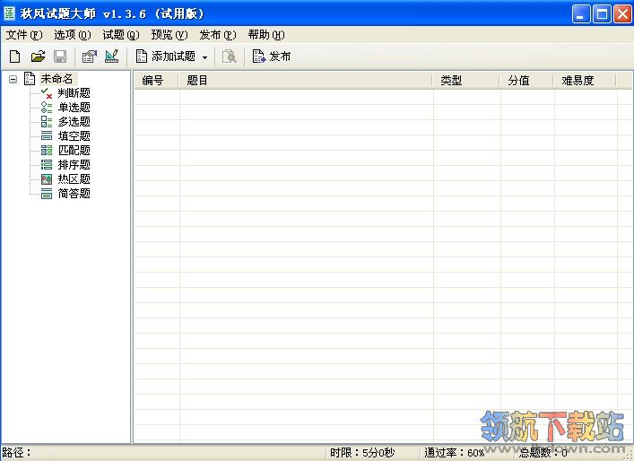Maximize the 秋风试题大师 window
Screen dimensions: 634x461
pos(602,14)
